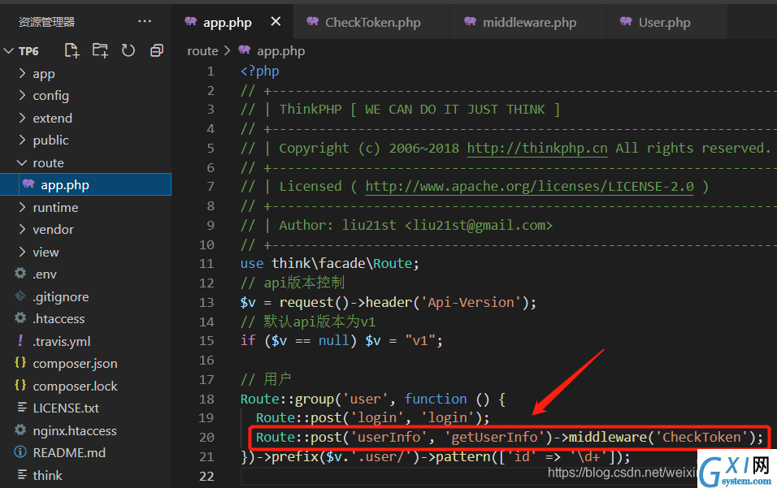
Task: Click the gear icon next to .htaccess
Action: point(20,317)
